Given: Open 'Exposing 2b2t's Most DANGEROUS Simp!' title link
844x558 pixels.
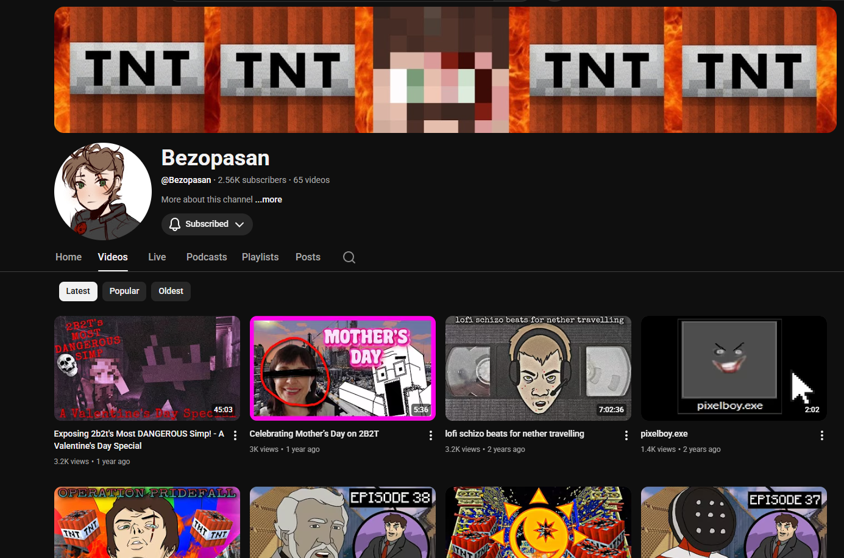Looking at the screenshot, I should (139, 440).
